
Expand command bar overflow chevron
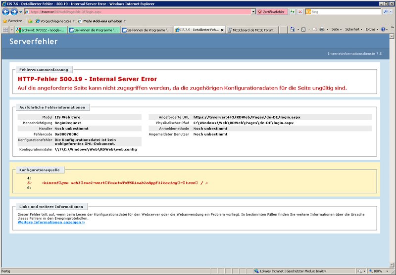click(393, 28)
